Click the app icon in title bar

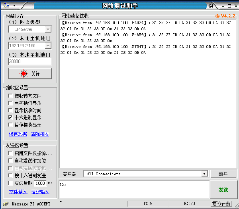pyautogui.click(x=6, y=6)
